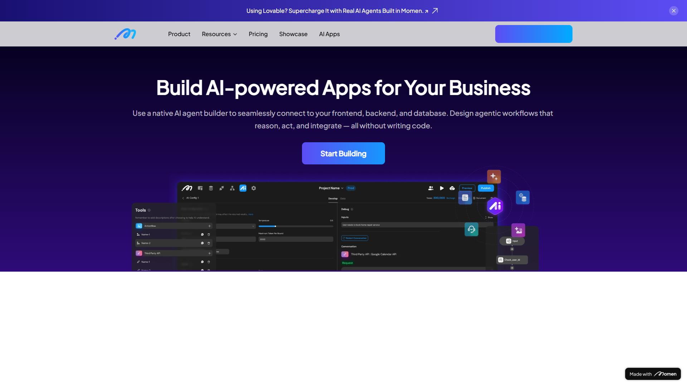Go to the Pricing page
Image resolution: width=687 pixels, height=386 pixels.
(258, 34)
